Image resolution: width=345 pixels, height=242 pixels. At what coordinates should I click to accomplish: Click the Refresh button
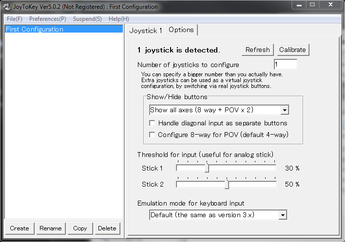coord(258,50)
